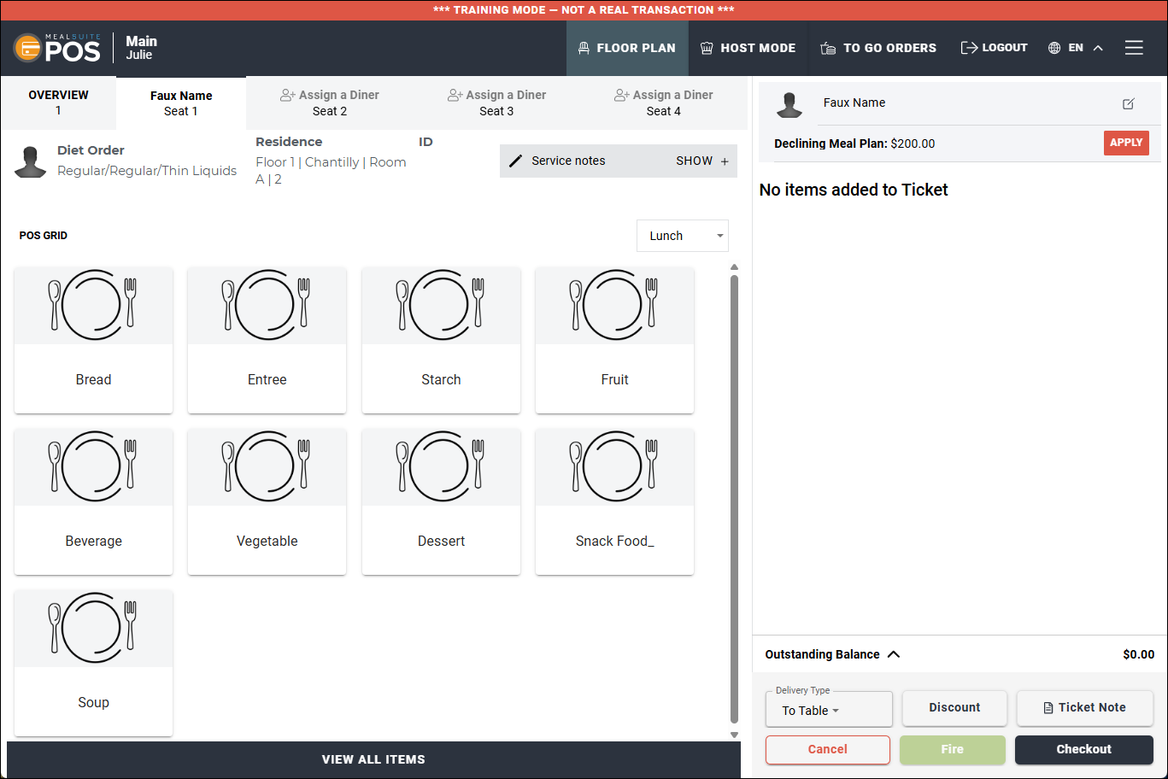The image size is (1168, 779).
Task: Open the Delivery Type To Table dropdown
Action: [x=829, y=709]
